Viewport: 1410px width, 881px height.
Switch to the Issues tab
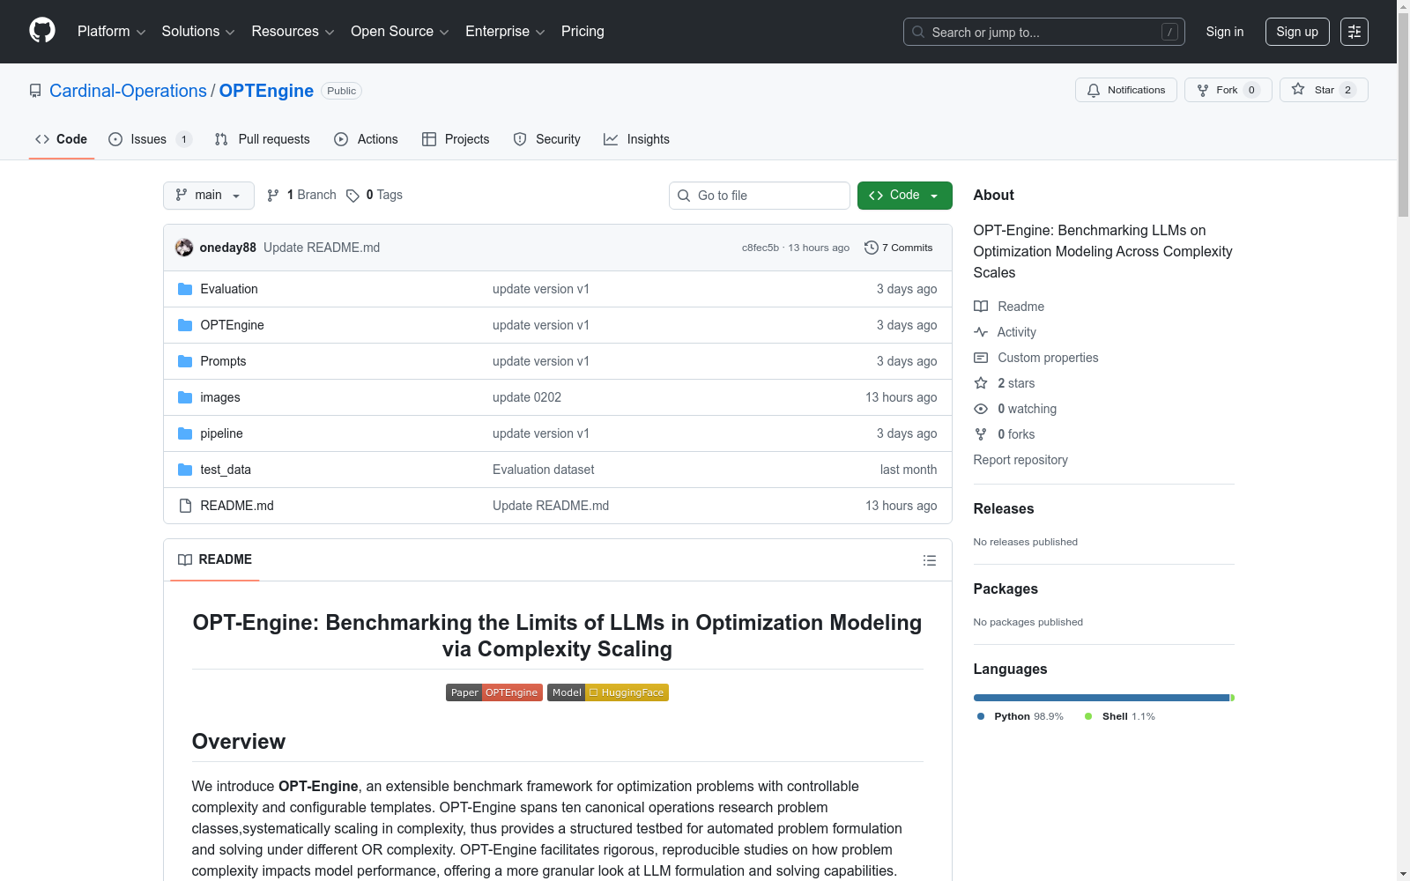click(x=150, y=139)
